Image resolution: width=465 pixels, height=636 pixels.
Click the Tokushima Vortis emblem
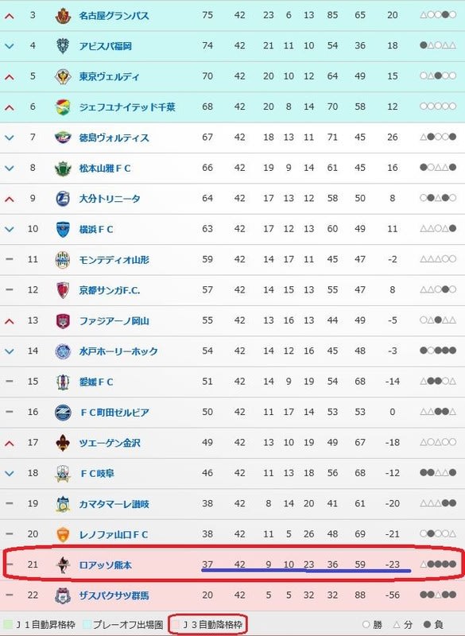(x=63, y=138)
